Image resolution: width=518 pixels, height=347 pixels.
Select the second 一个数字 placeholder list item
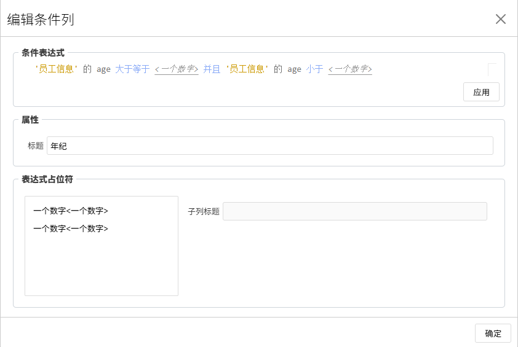[x=71, y=228]
